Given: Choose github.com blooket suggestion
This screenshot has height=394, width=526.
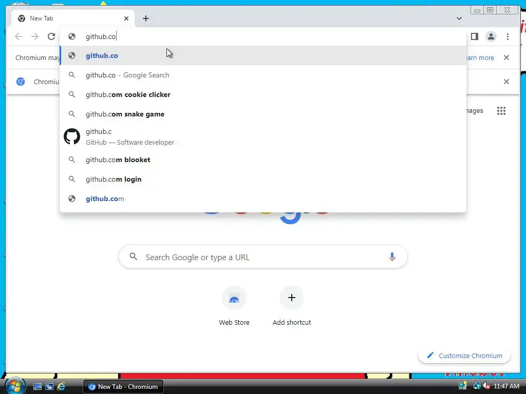Looking at the screenshot, I should tap(263, 160).
